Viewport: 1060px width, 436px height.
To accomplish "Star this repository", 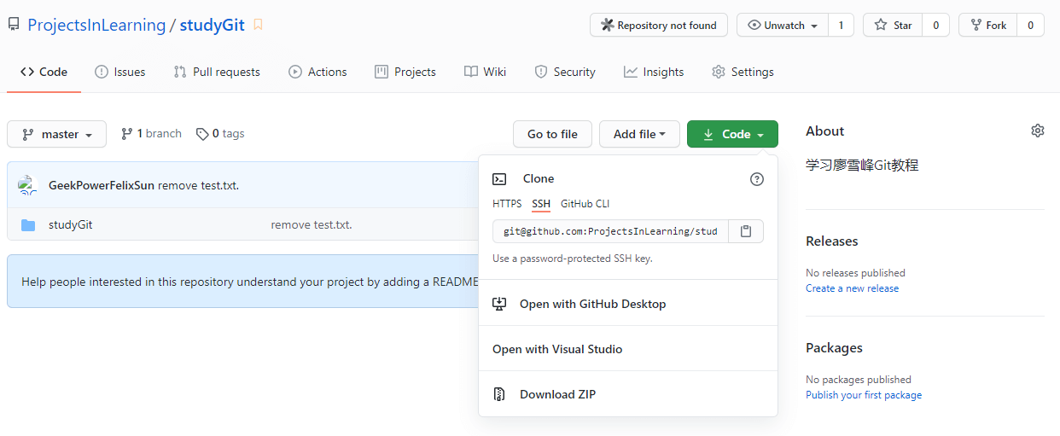I will pos(894,26).
